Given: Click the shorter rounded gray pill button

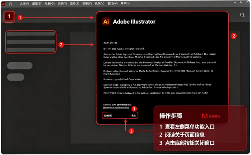Looking at the screenshot, I should click(x=16, y=77).
